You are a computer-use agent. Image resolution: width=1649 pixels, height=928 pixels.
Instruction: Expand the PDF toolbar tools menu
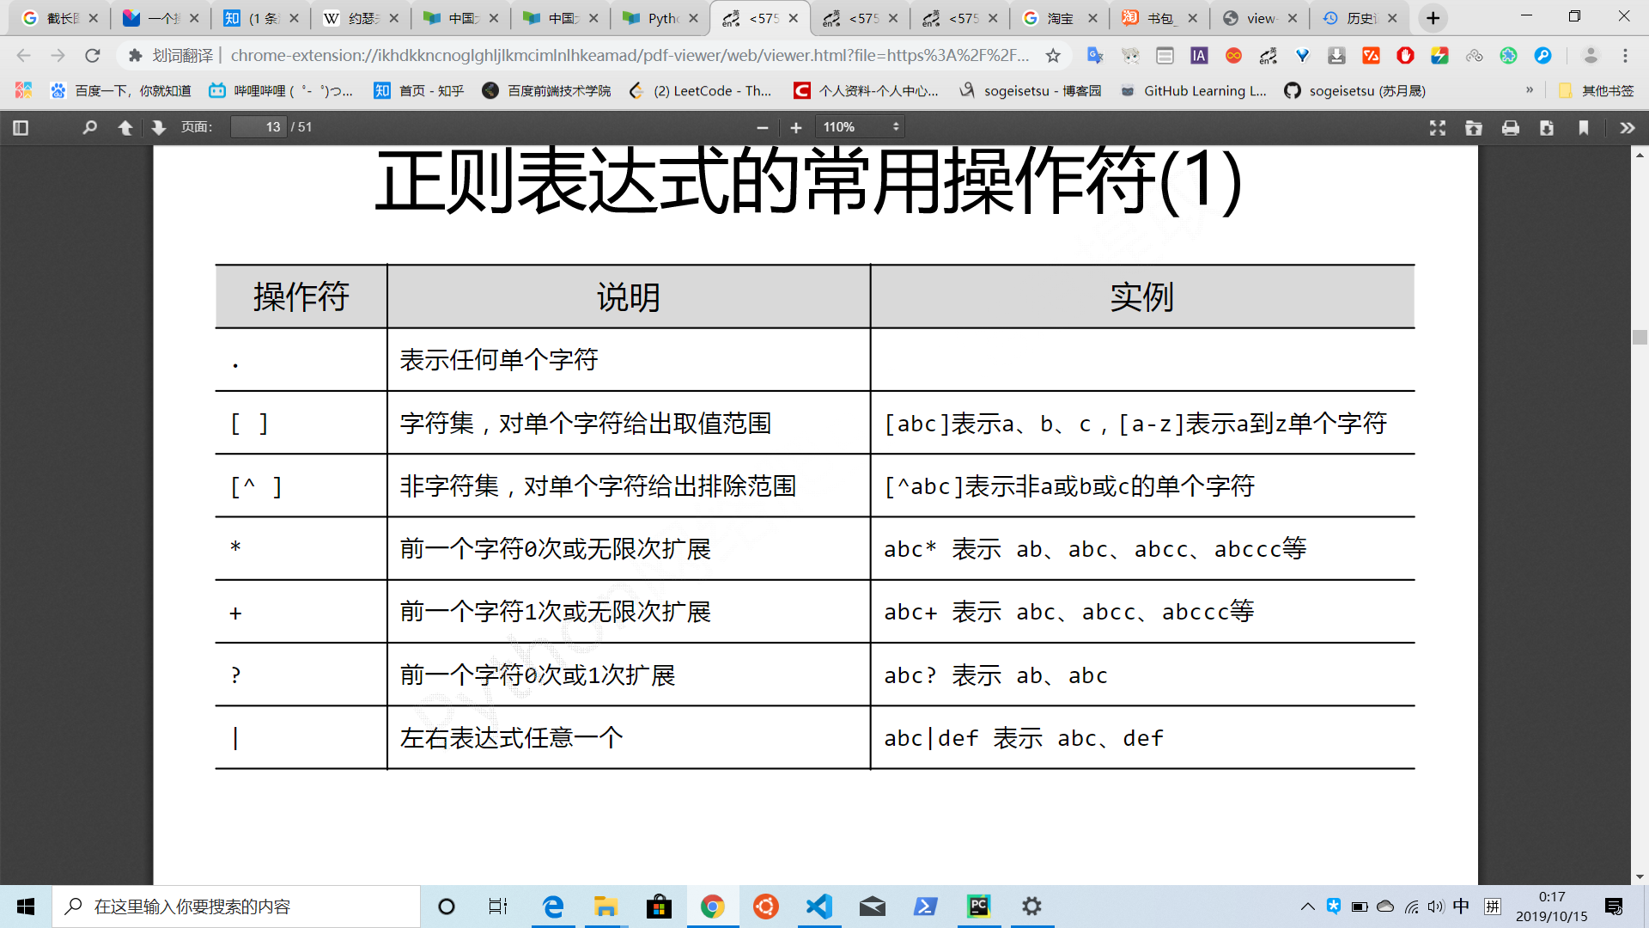1627,127
